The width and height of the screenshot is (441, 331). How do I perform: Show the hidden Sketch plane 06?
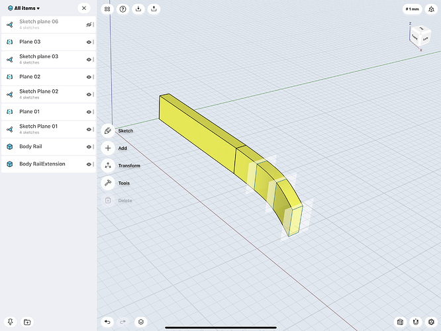89,24
